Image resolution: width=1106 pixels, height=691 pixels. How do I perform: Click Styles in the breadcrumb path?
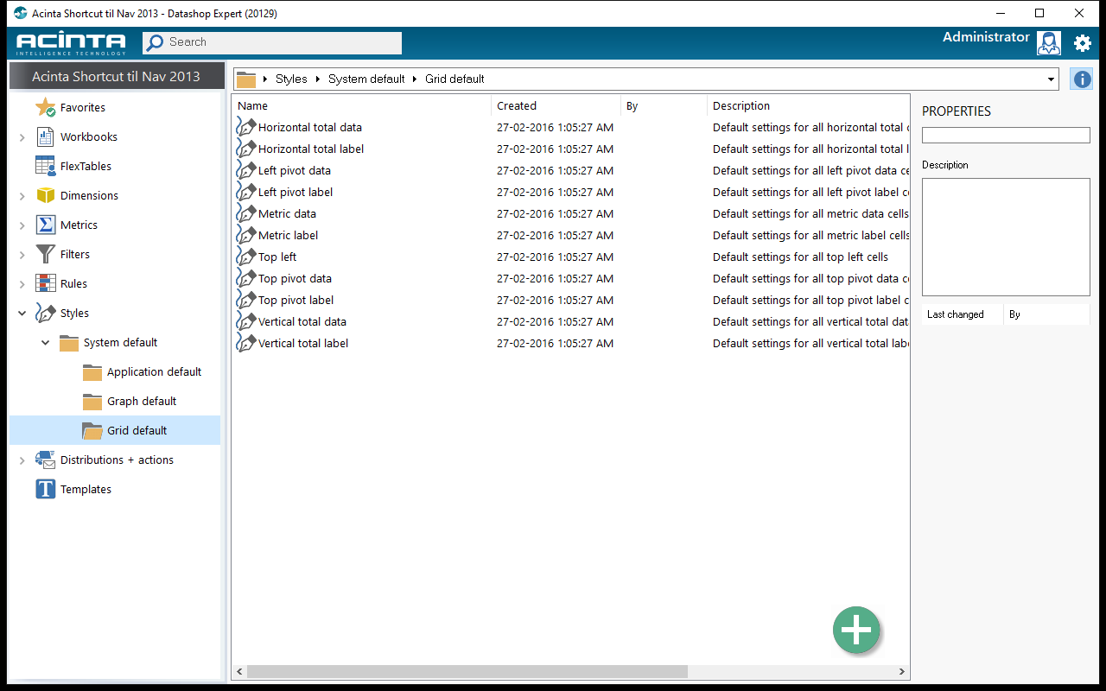291,79
